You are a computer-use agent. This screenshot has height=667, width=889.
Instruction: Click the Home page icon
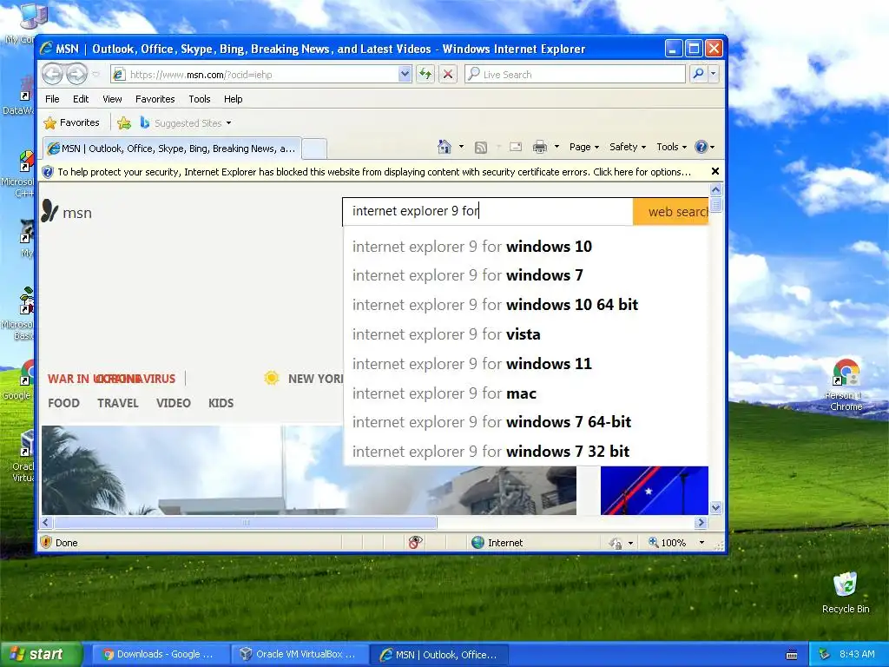click(x=444, y=147)
